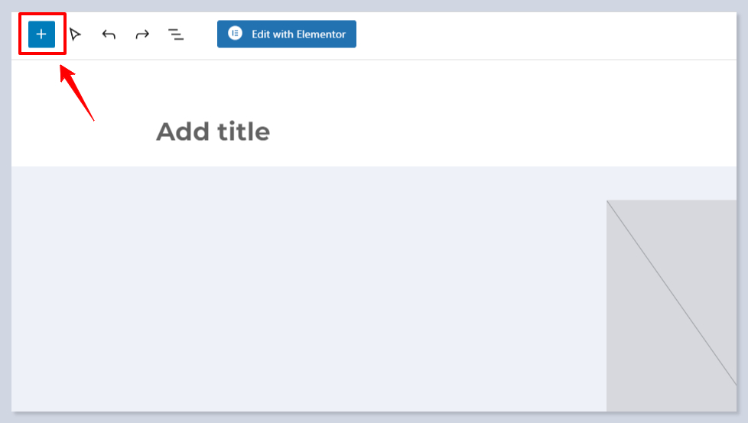Click the word "title" in the heading
The height and width of the screenshot is (423, 748).
coord(243,132)
